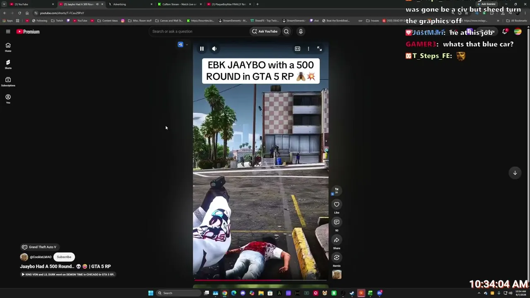Pause the Shorts video
The height and width of the screenshot is (298, 530).
click(202, 49)
